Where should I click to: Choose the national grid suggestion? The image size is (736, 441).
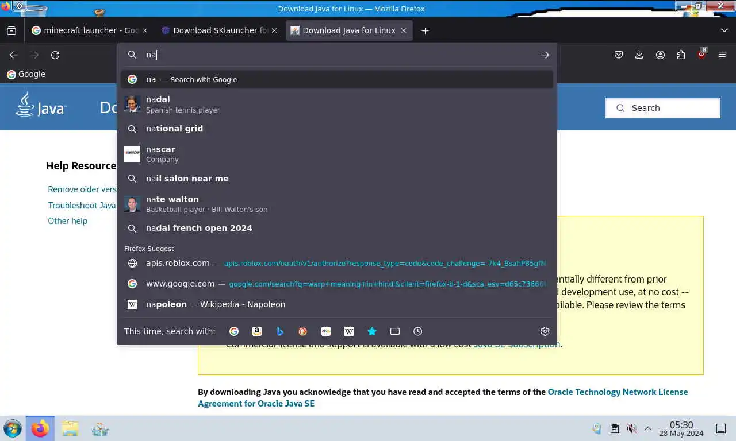[x=337, y=129]
